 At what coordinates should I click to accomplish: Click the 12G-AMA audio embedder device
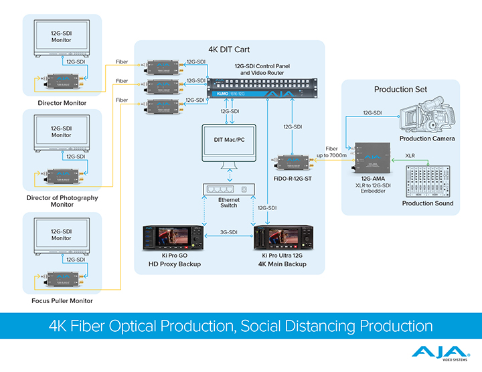[371, 155]
